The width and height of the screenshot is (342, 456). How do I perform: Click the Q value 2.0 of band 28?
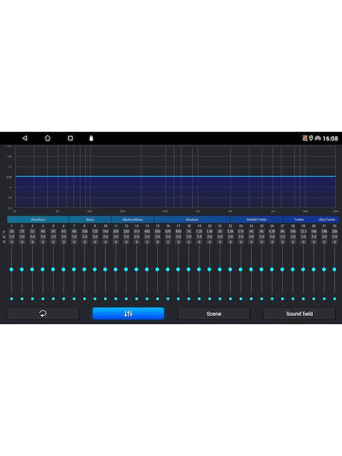pyautogui.click(x=293, y=237)
